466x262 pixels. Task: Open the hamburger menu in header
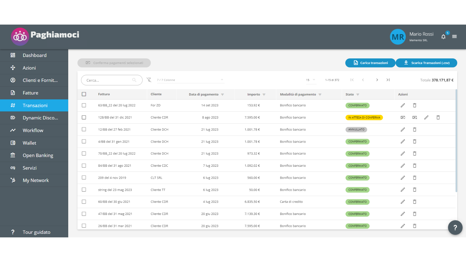454,37
